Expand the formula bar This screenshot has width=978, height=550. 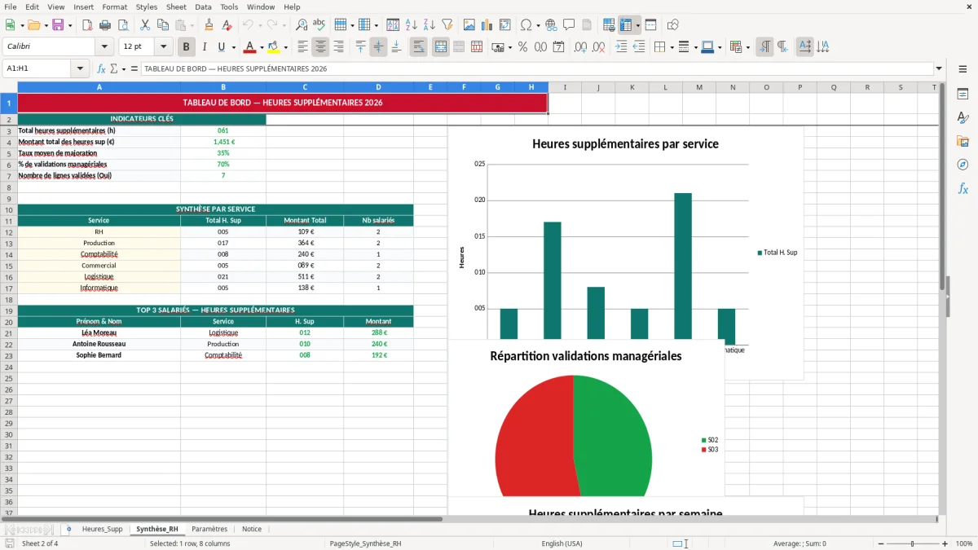939,68
